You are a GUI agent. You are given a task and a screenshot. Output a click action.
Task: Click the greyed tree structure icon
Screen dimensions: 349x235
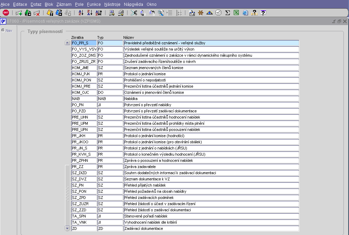[x=179, y=13]
